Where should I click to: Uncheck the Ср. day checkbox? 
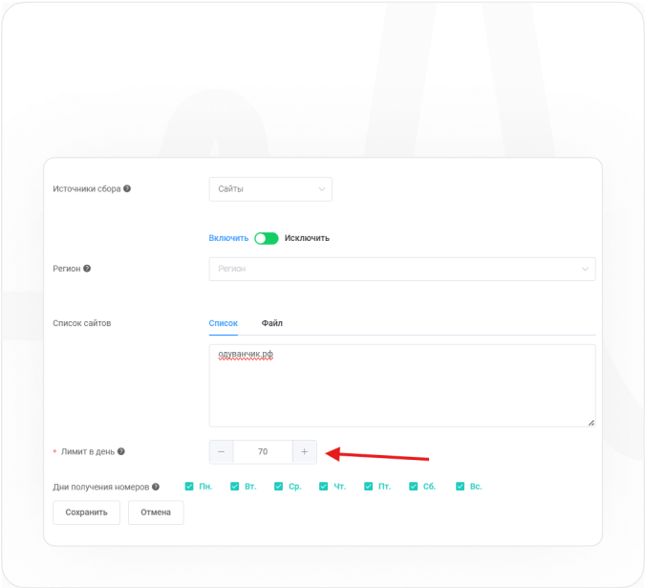click(279, 487)
